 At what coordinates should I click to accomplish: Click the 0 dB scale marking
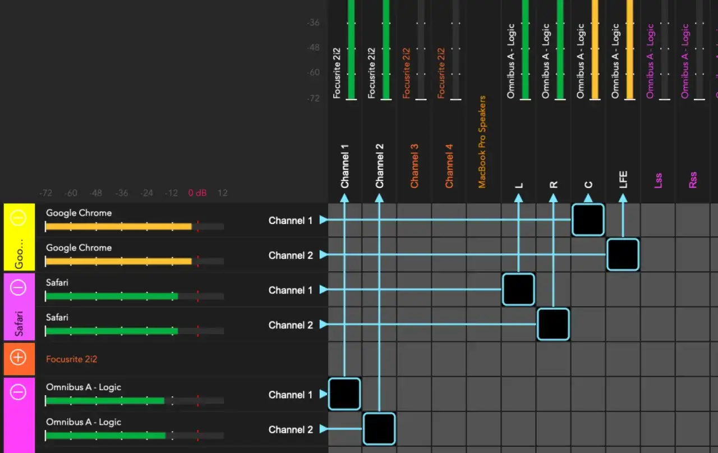[197, 193]
